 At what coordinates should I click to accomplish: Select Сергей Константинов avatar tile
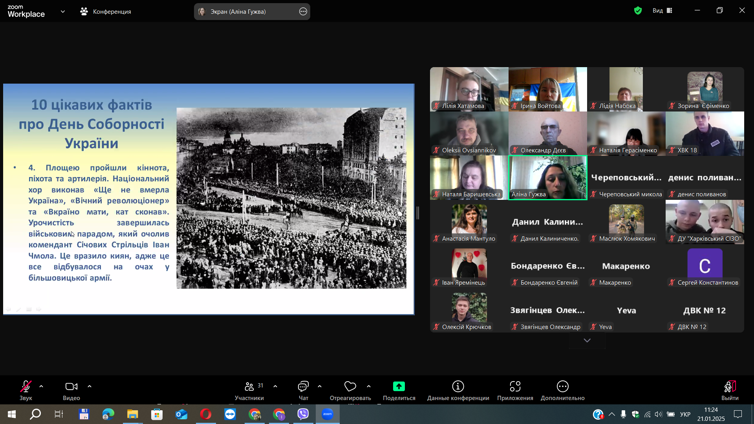pos(705,266)
